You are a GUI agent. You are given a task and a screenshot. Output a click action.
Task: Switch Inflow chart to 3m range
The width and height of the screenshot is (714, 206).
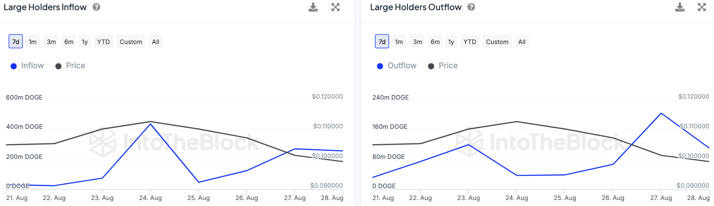coord(51,42)
